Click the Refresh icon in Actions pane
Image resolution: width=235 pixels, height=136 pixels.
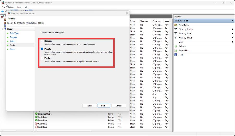[176, 46]
